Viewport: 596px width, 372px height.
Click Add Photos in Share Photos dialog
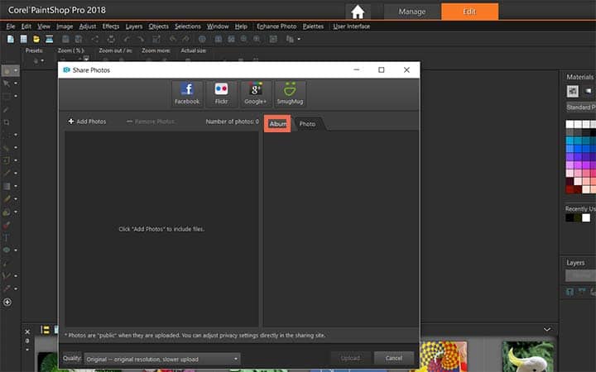pyautogui.click(x=87, y=122)
